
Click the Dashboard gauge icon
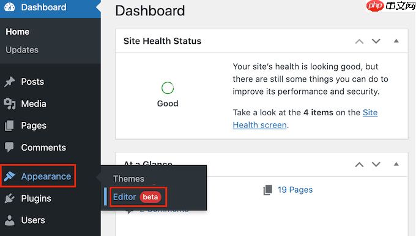point(10,7)
